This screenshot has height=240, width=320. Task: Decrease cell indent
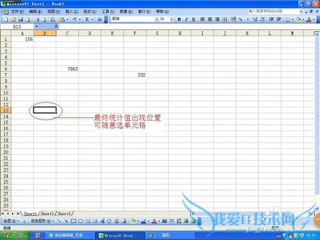pos(271,19)
